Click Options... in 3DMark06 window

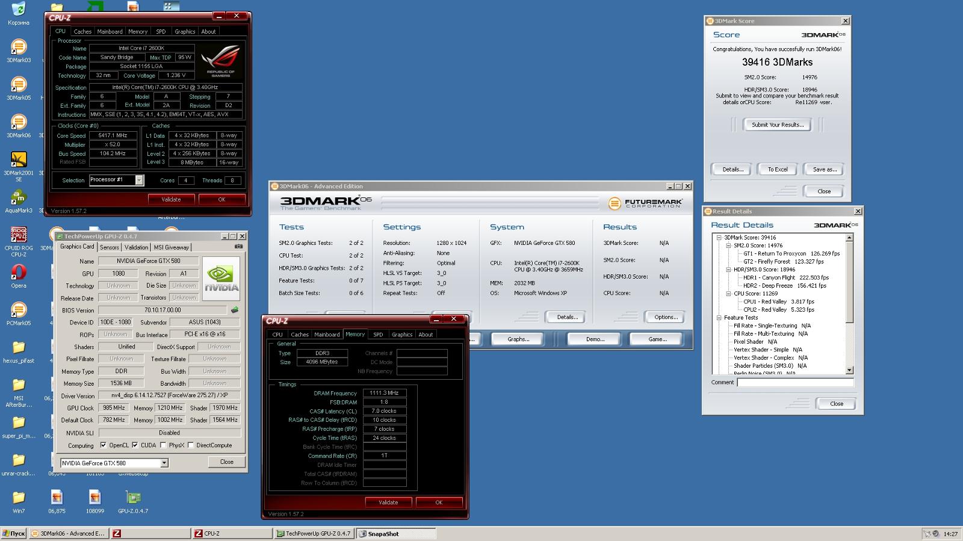(666, 317)
